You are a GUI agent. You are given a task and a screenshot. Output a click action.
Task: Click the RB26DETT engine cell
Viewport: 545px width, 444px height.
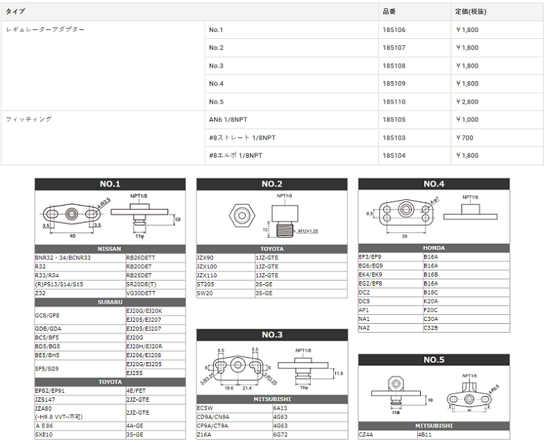[x=156, y=258]
